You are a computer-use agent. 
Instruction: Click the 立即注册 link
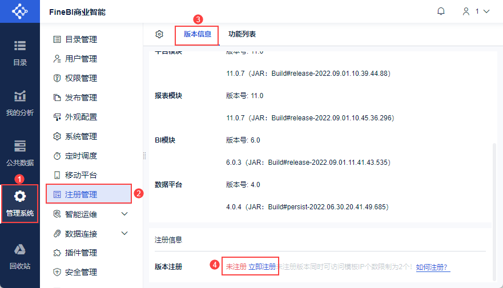(262, 267)
